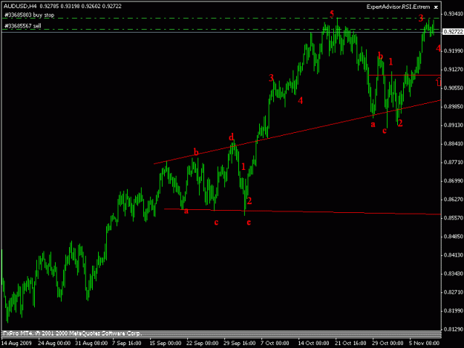
Task: Click the 0.86990 price axis label
Action: (454, 180)
